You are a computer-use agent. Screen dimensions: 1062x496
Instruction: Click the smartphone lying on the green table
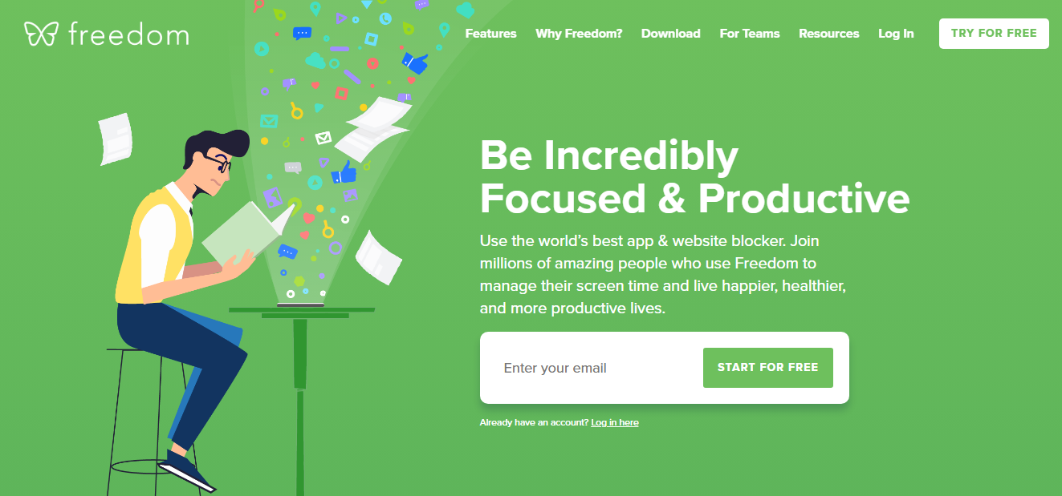(301, 304)
